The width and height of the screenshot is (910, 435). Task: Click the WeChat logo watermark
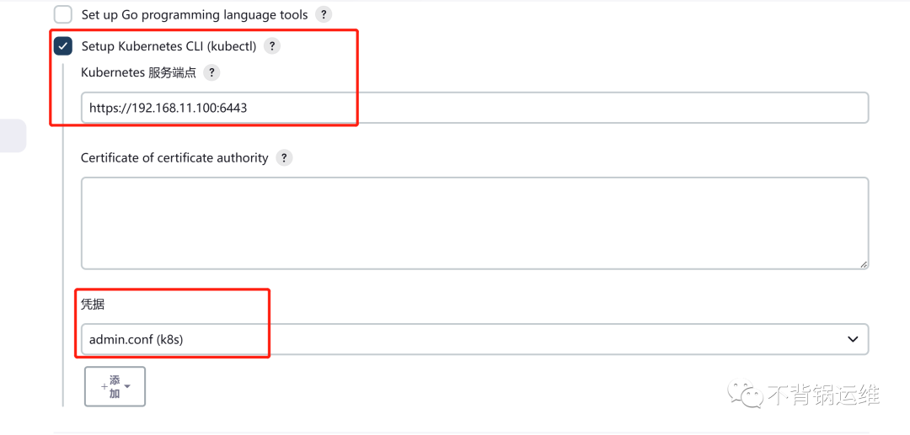click(747, 394)
